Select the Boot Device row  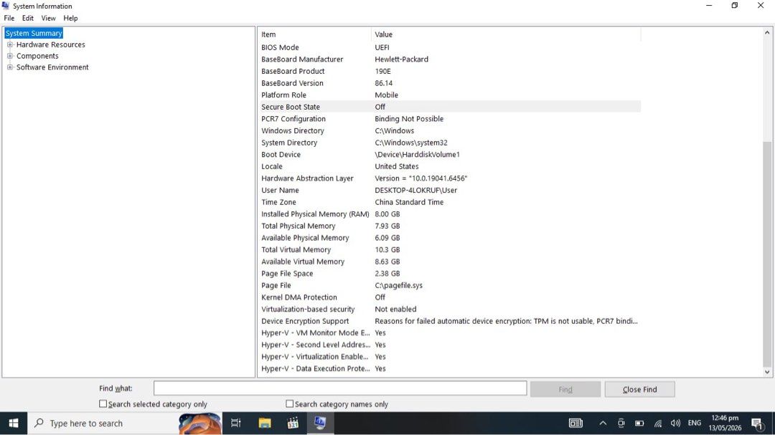tap(450, 155)
